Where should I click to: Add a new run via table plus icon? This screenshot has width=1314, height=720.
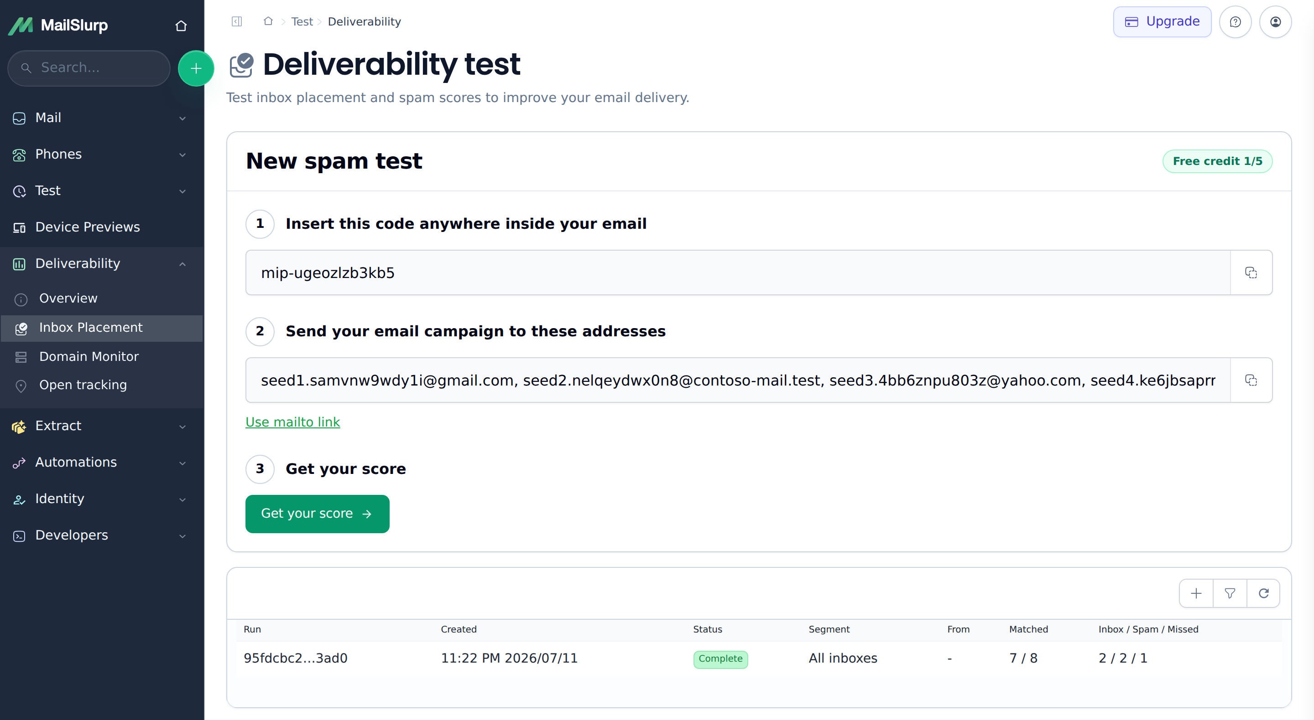1196,593
